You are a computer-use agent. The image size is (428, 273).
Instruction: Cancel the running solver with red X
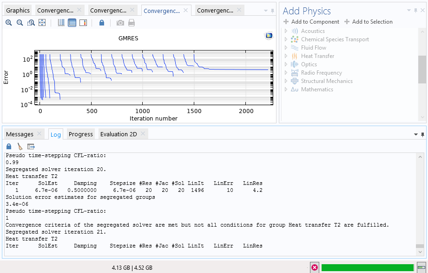point(315,267)
